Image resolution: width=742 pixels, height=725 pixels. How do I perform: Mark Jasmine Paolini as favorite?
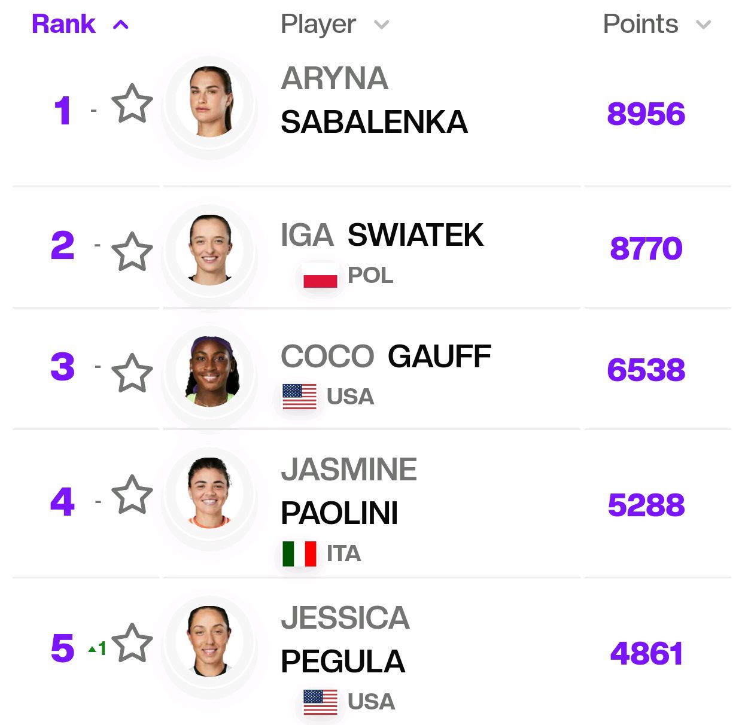[132, 495]
